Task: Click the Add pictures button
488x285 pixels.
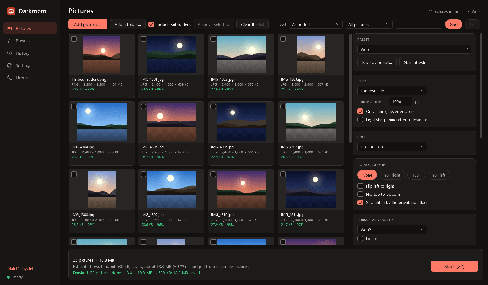Action: tap(88, 24)
